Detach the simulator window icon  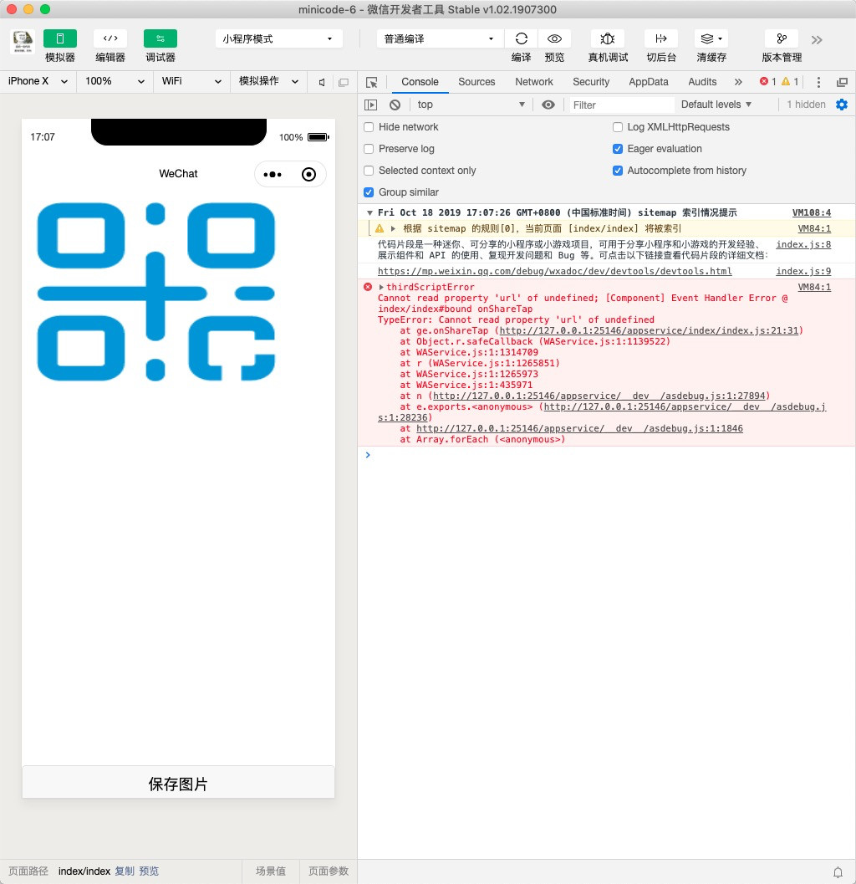click(x=344, y=82)
